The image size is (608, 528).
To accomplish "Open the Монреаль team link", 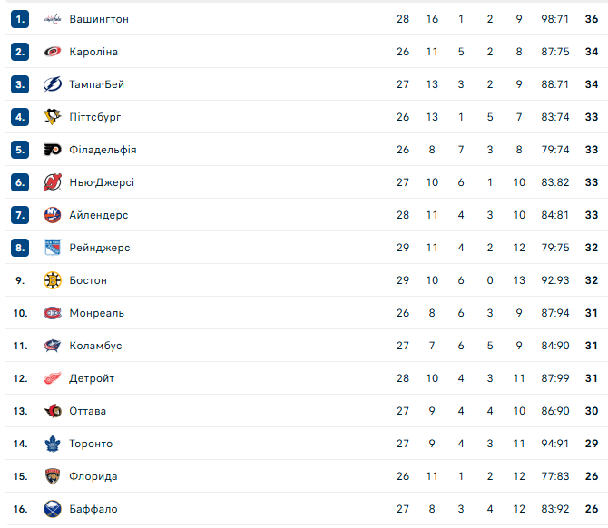I will click(x=96, y=313).
